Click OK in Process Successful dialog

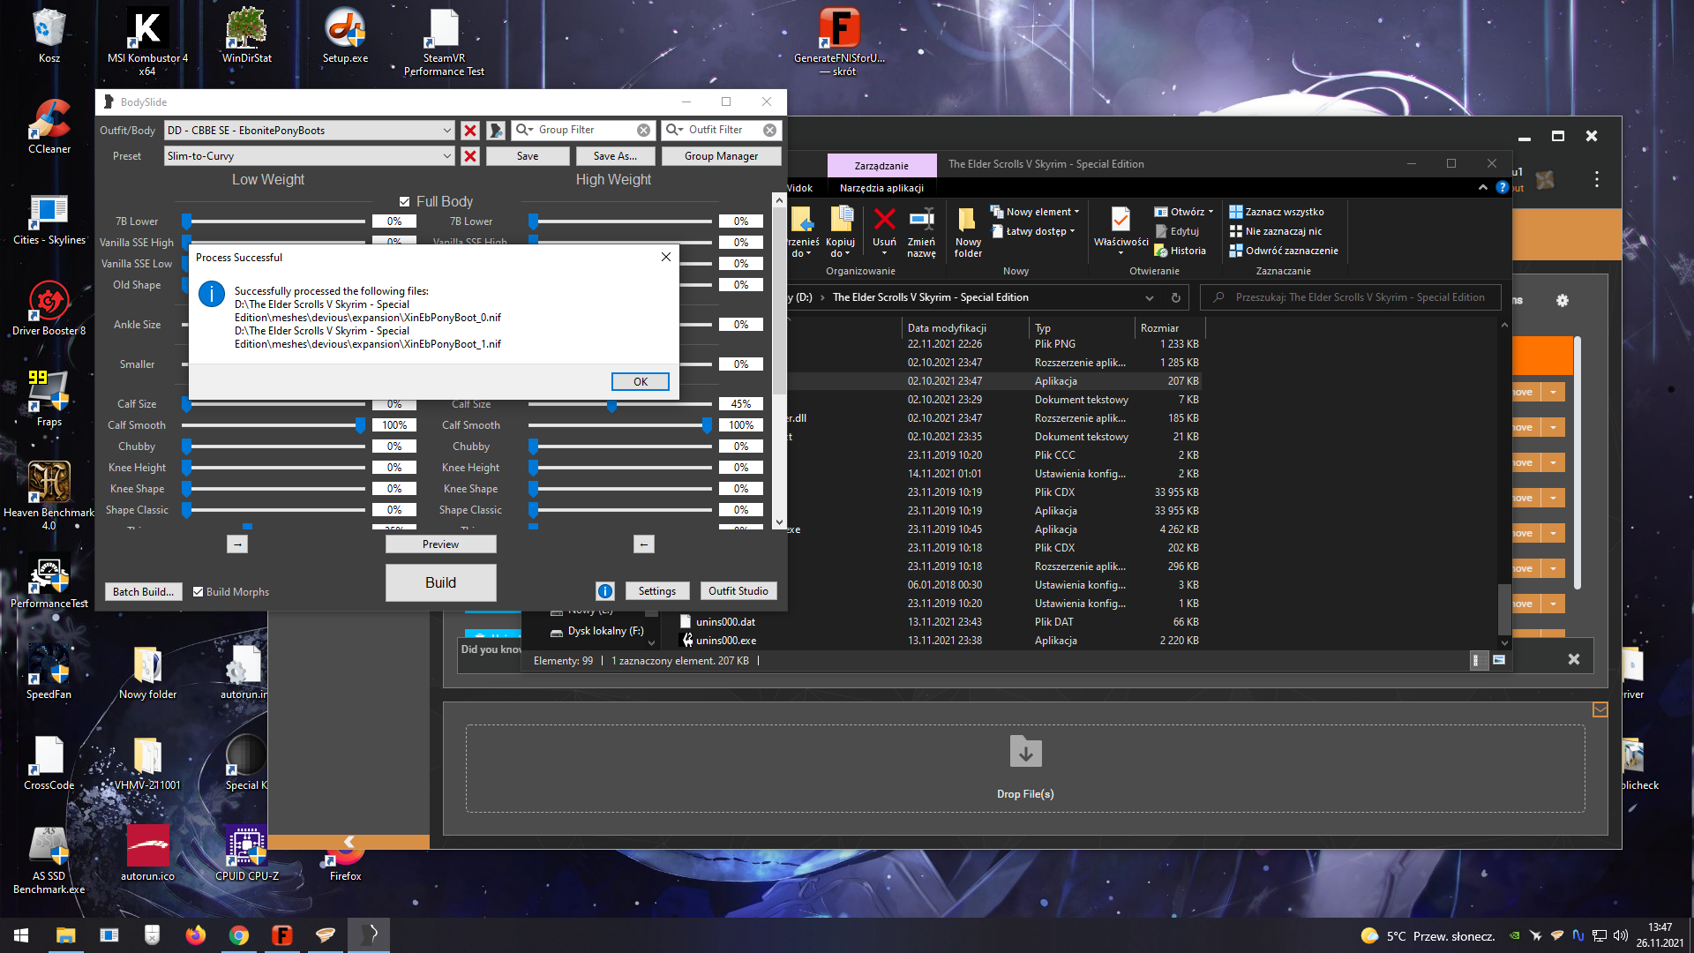coord(640,381)
